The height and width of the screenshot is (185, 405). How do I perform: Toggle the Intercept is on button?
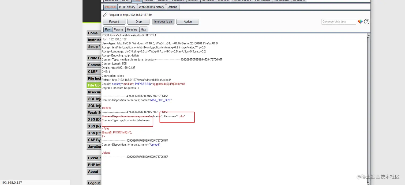(x=163, y=22)
